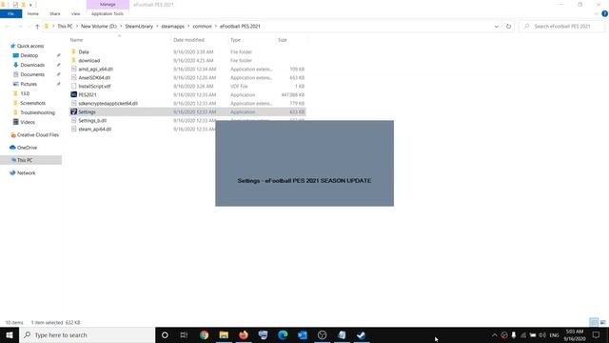Show hidden system tray icons

click(495, 334)
